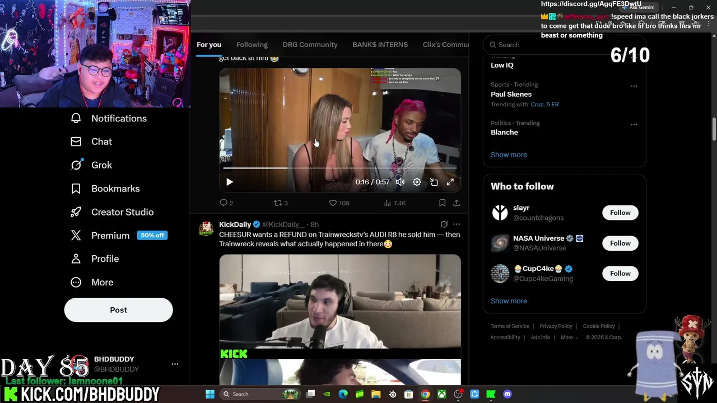The image size is (717, 403).
Task: Open options for Paul Skenes trend
Action: tap(634, 86)
